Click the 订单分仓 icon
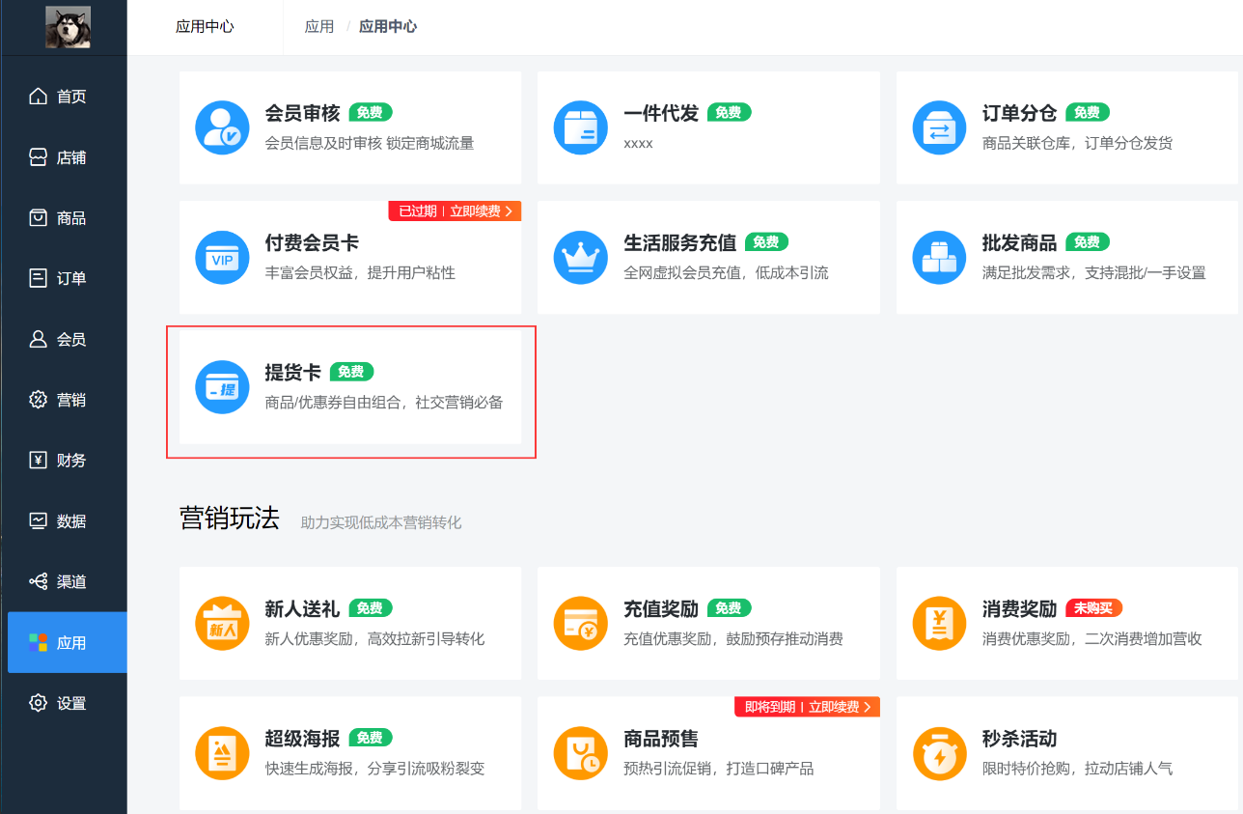1243x814 pixels. click(x=939, y=127)
